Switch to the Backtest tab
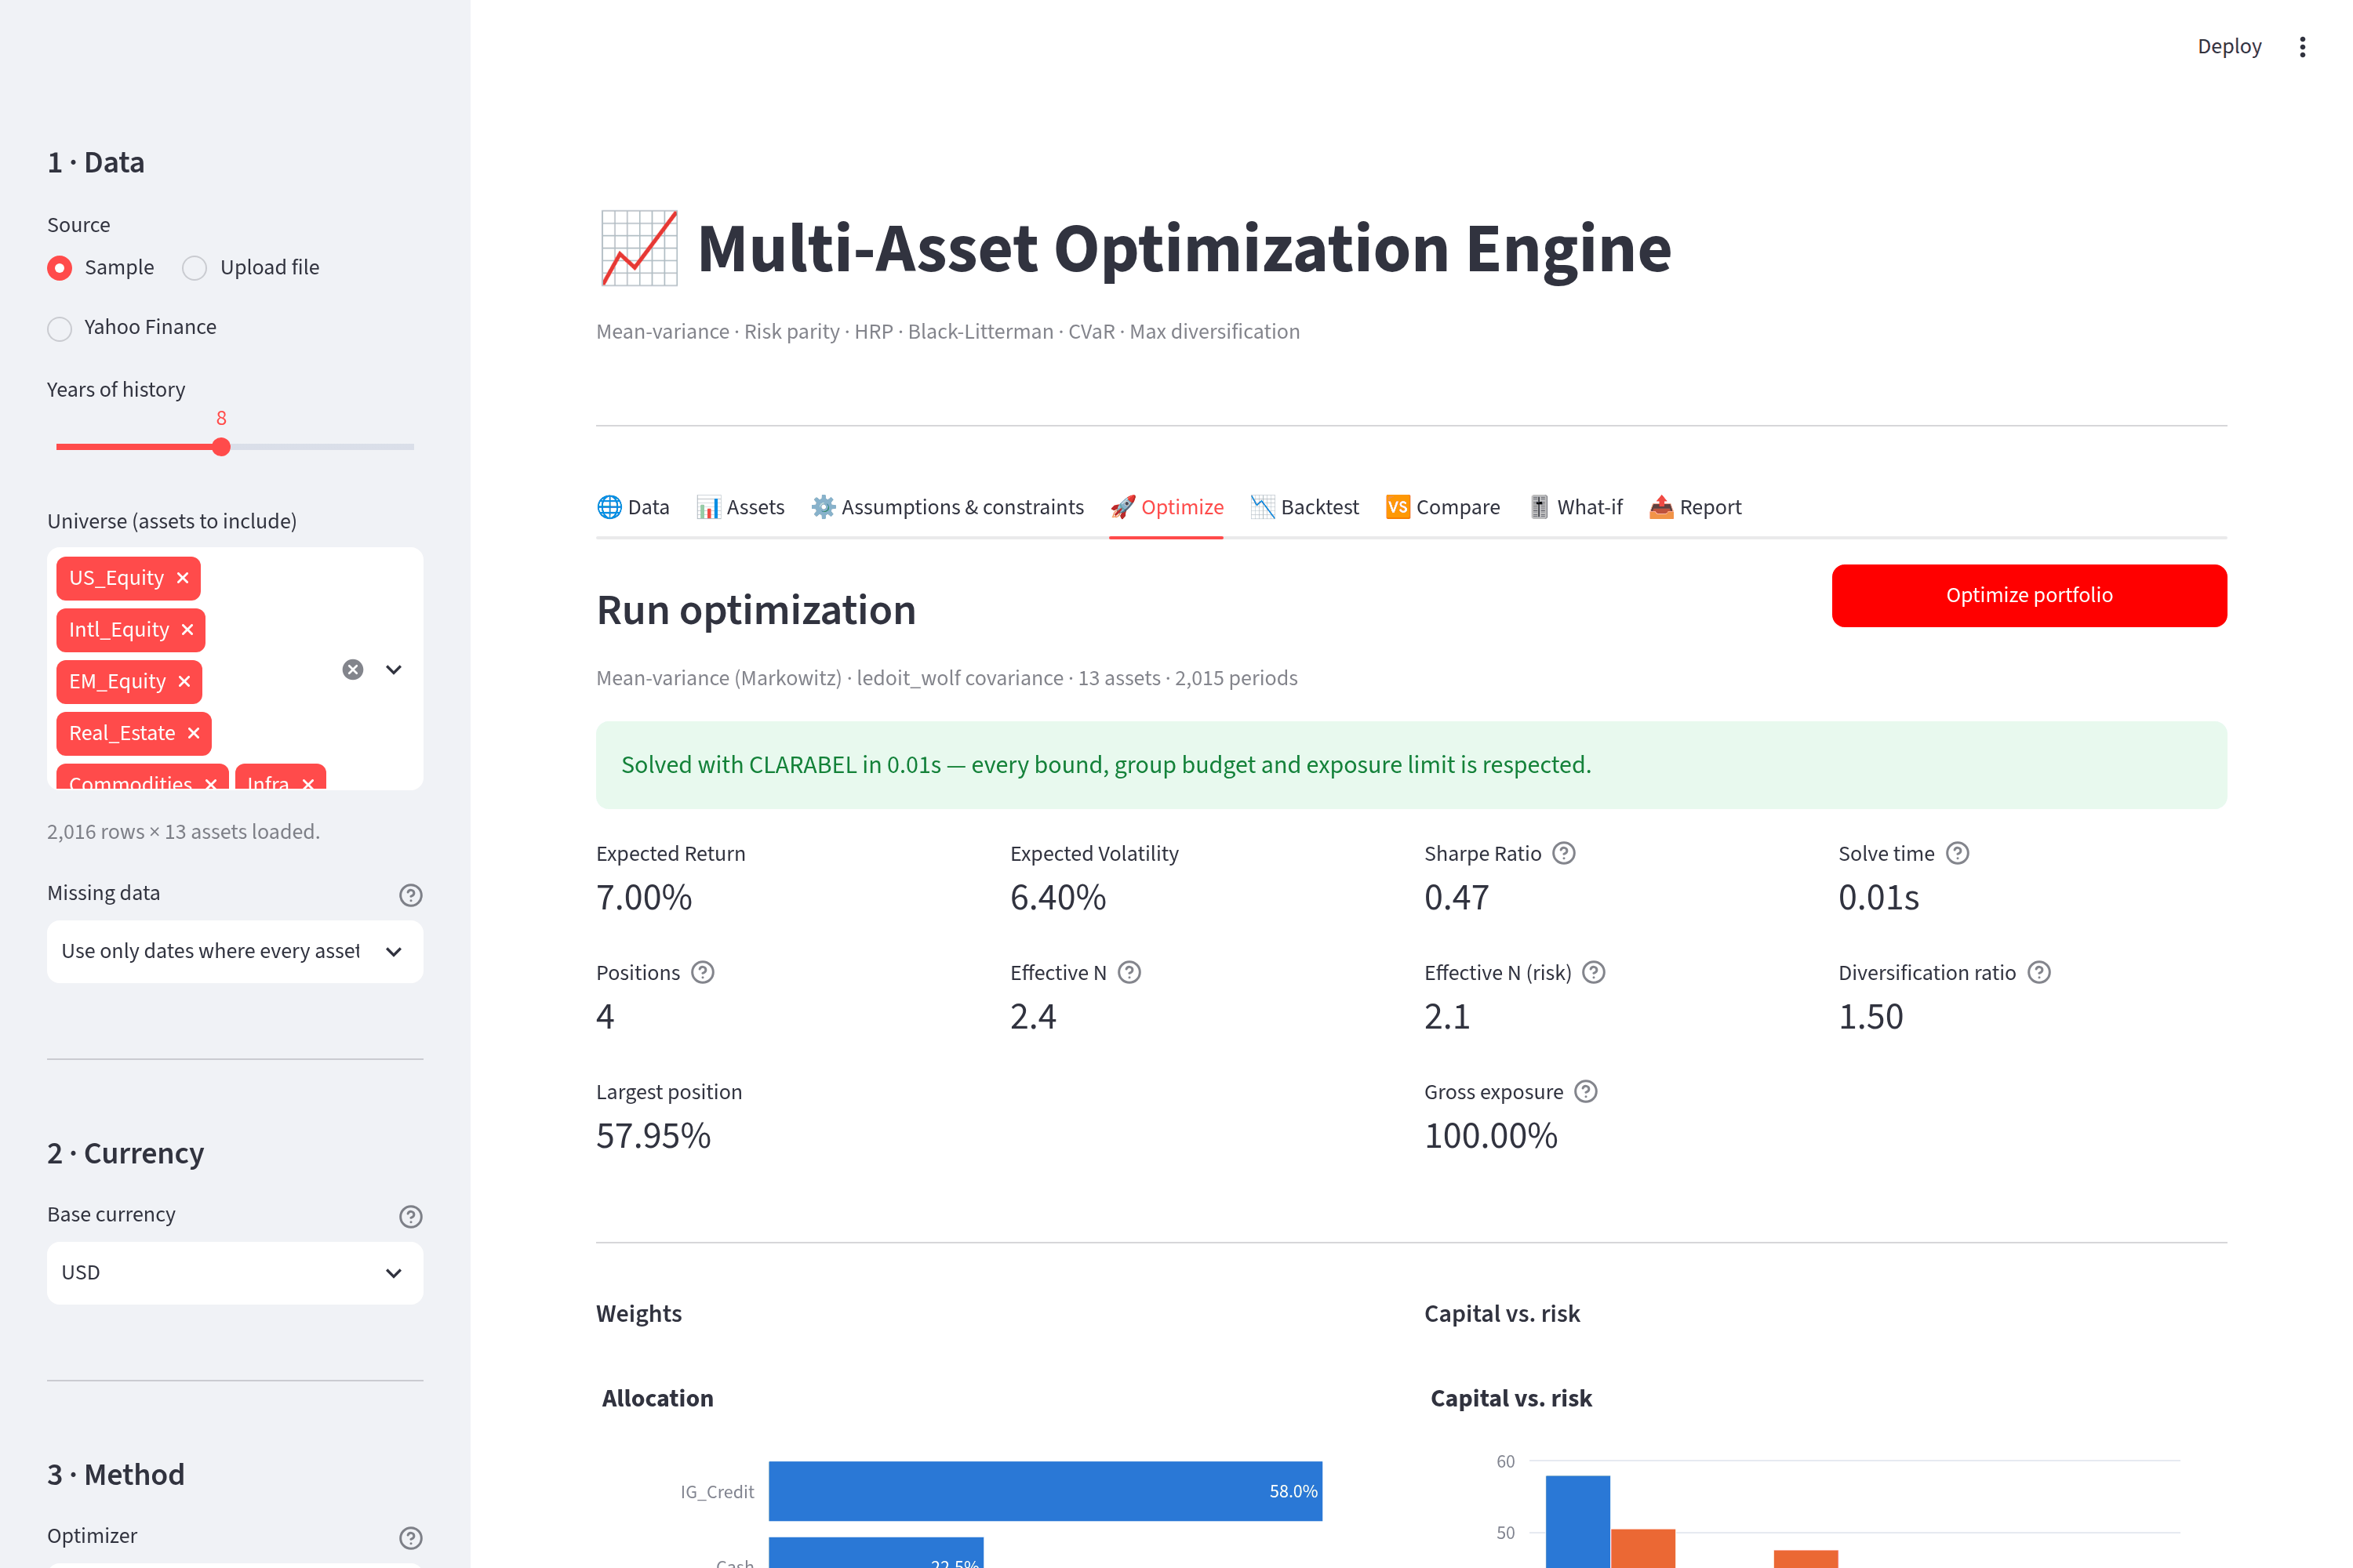 [1304, 507]
